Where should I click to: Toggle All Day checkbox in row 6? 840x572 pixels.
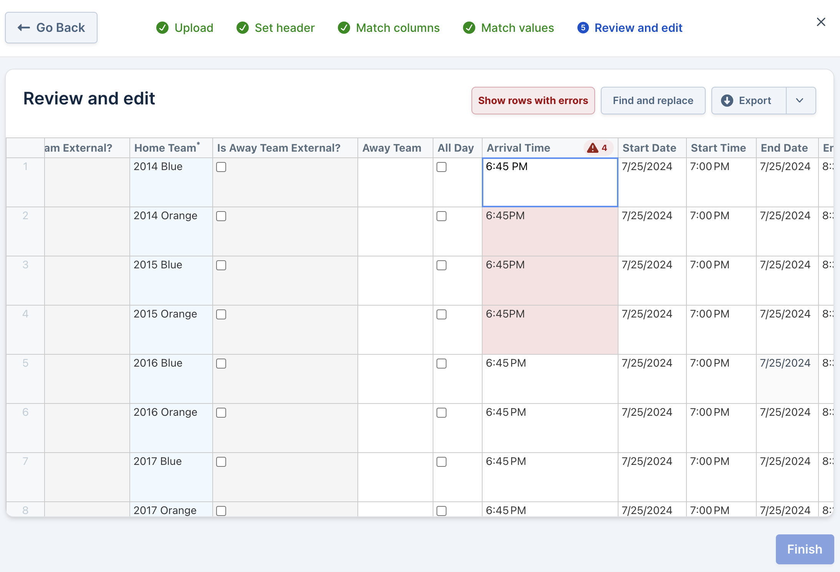441,413
